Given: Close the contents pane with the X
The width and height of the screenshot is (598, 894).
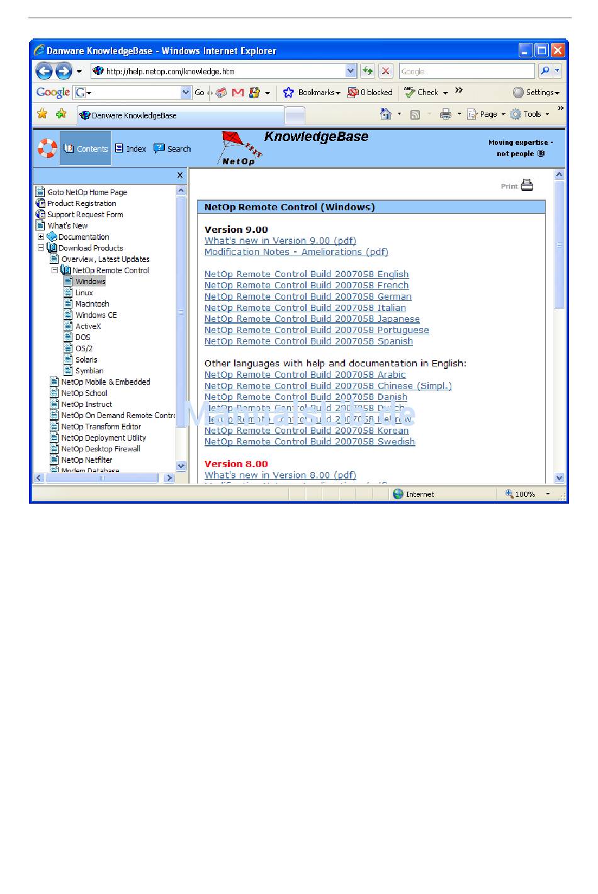Looking at the screenshot, I should tap(180, 175).
